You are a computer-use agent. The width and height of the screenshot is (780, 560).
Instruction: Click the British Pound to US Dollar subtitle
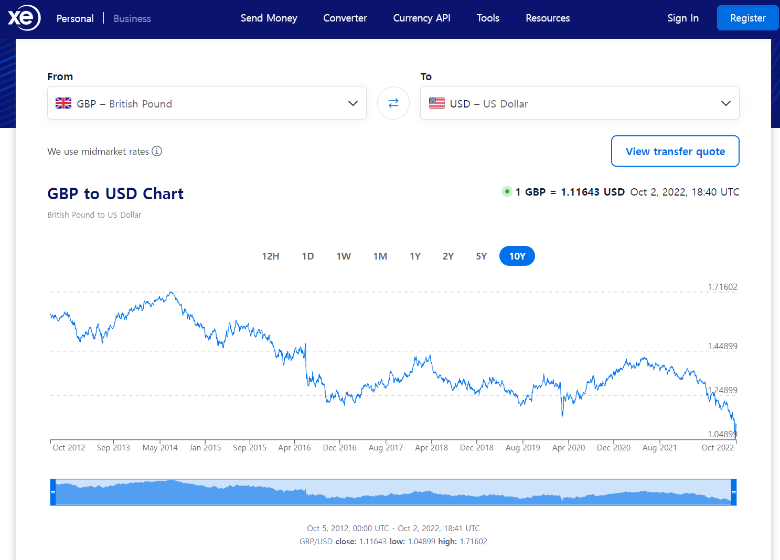[x=94, y=215]
